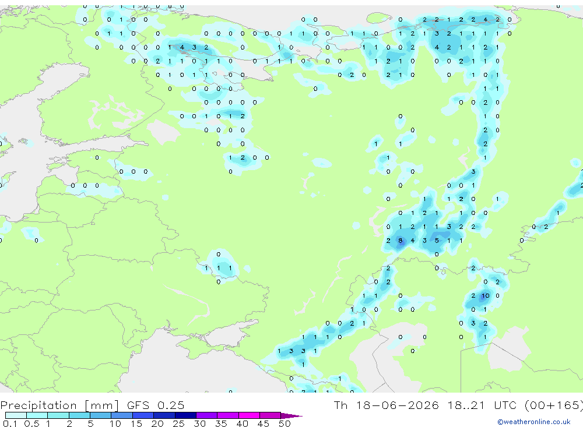Select the legend swatch between 25 and 30
This screenshot has width=583, height=427.
click(185, 415)
